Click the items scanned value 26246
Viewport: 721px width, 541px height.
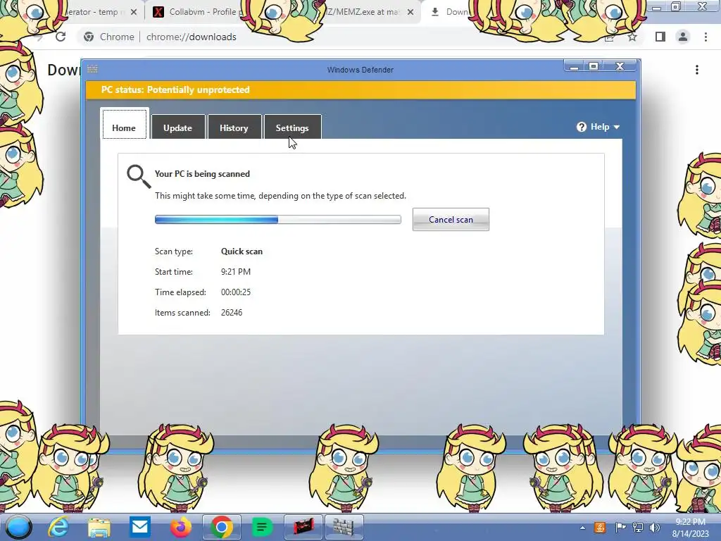pos(232,312)
